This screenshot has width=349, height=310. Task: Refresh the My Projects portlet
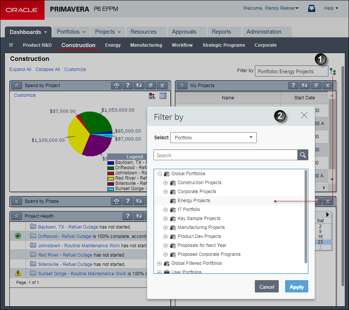point(305,86)
